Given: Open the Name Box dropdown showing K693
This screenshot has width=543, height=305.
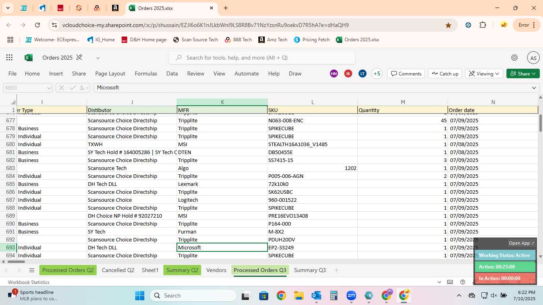Looking at the screenshot, I should click(49, 88).
